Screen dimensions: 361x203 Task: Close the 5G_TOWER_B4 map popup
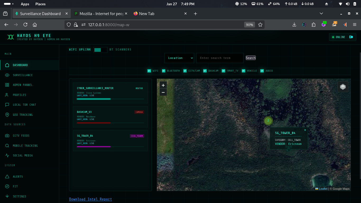[x=305, y=130]
